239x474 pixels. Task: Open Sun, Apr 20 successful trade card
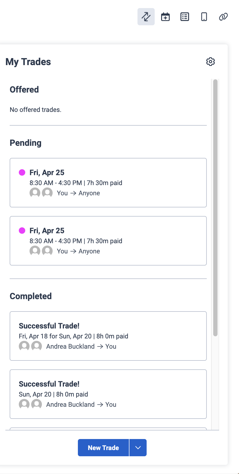point(108,394)
